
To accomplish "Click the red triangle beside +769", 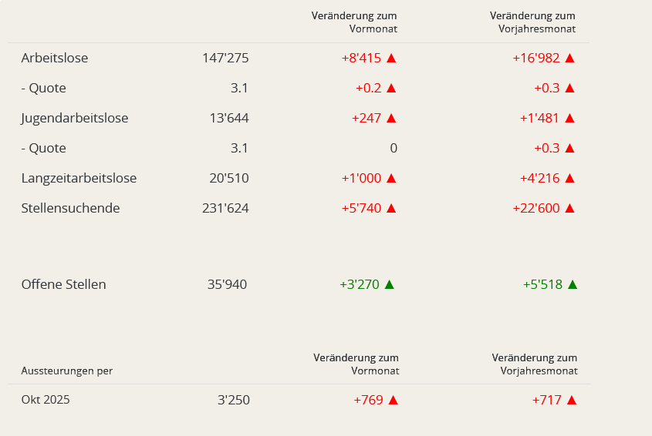I will pos(393,400).
